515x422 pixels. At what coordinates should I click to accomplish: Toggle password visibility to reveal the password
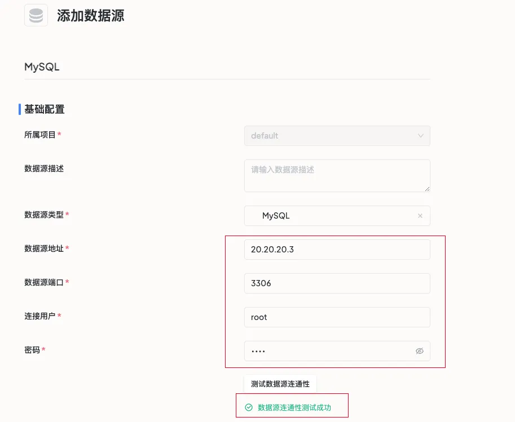[x=419, y=350]
